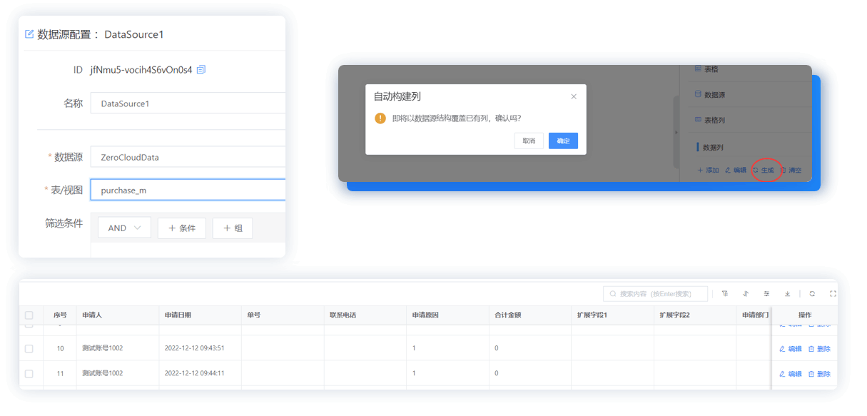The height and width of the screenshot is (416, 867).
Task: Click the ID value jfNmu5-vocih4S6vOn0s4
Action: click(x=141, y=70)
